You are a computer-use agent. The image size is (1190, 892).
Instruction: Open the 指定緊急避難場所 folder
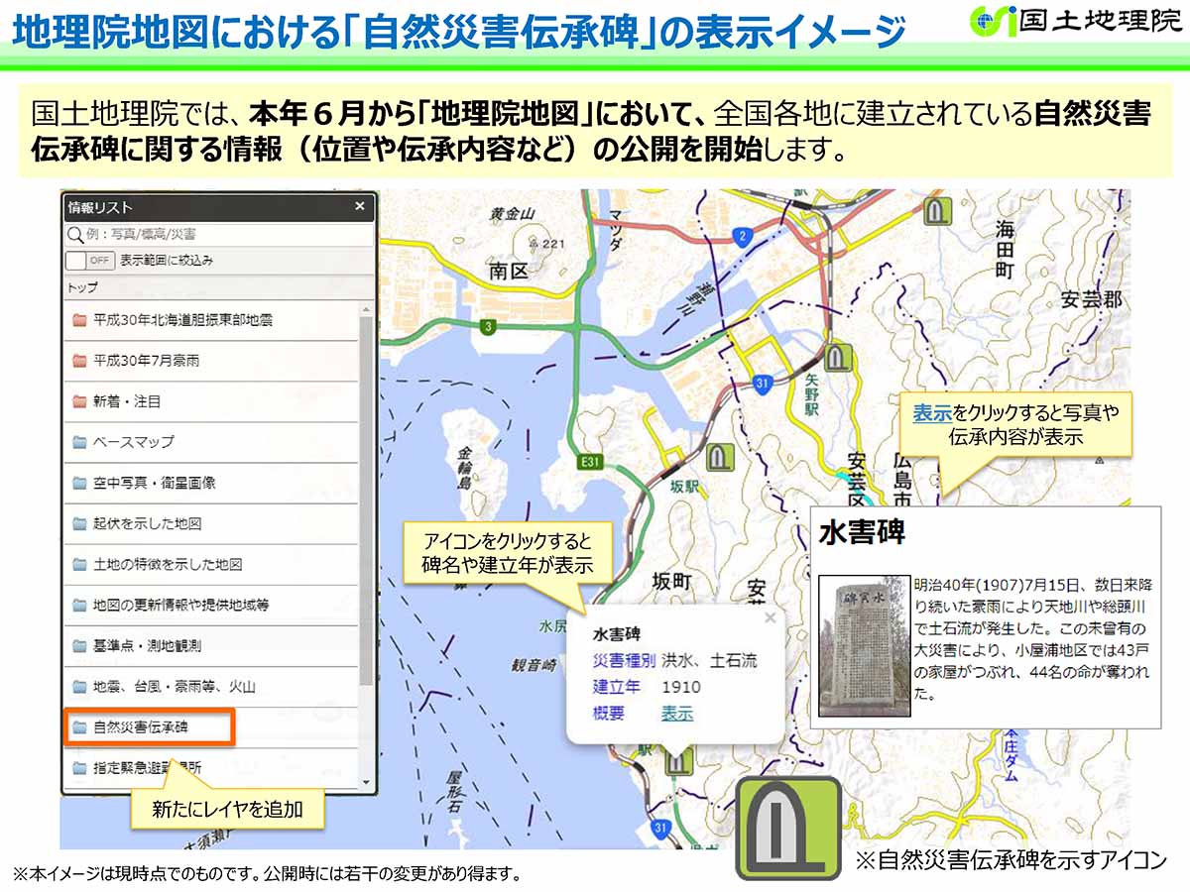(x=211, y=767)
